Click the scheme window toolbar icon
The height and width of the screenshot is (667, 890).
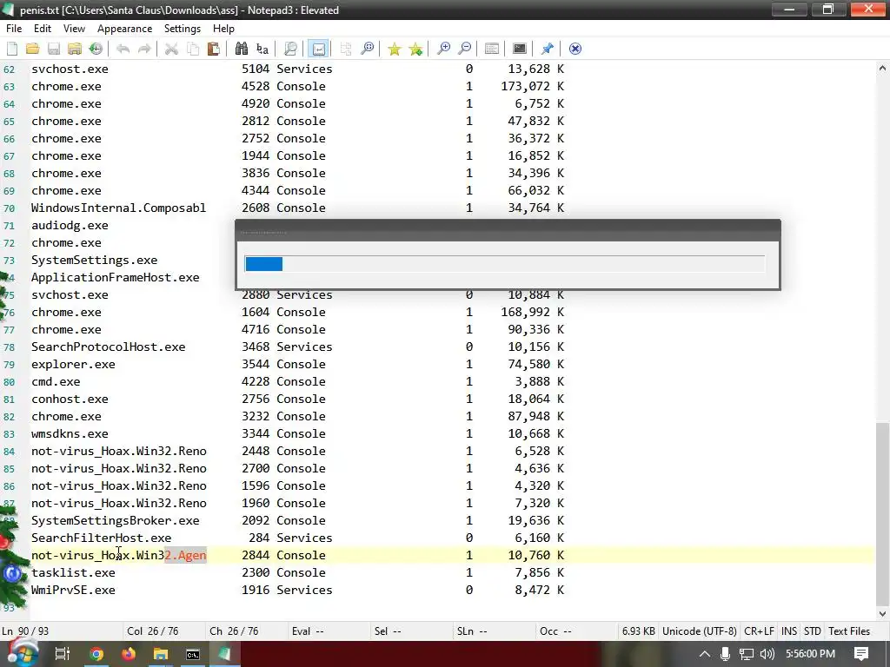point(492,49)
